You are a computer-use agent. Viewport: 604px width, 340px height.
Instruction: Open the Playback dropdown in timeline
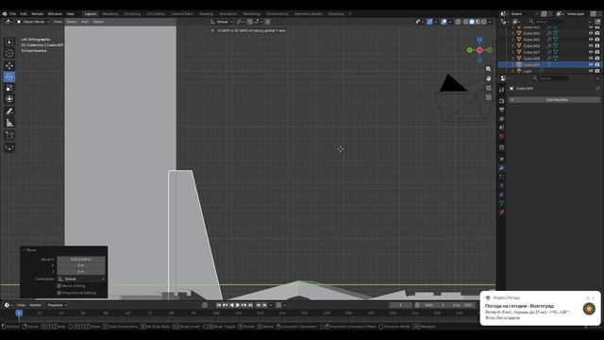[x=57, y=305]
